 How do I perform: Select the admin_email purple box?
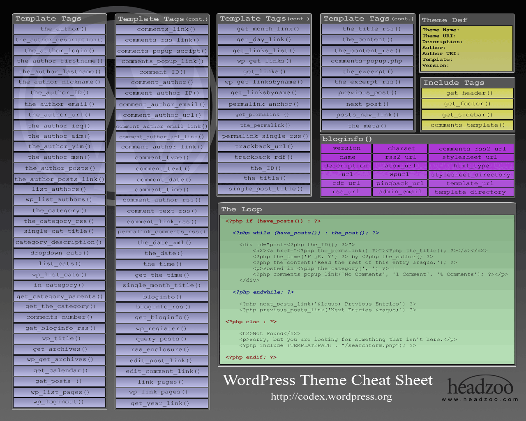coord(400,192)
